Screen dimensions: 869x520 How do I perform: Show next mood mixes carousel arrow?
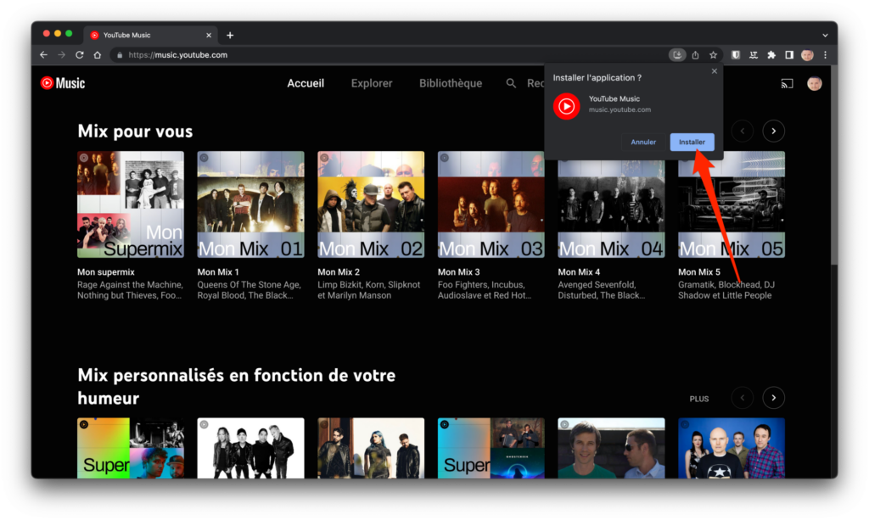tap(774, 398)
